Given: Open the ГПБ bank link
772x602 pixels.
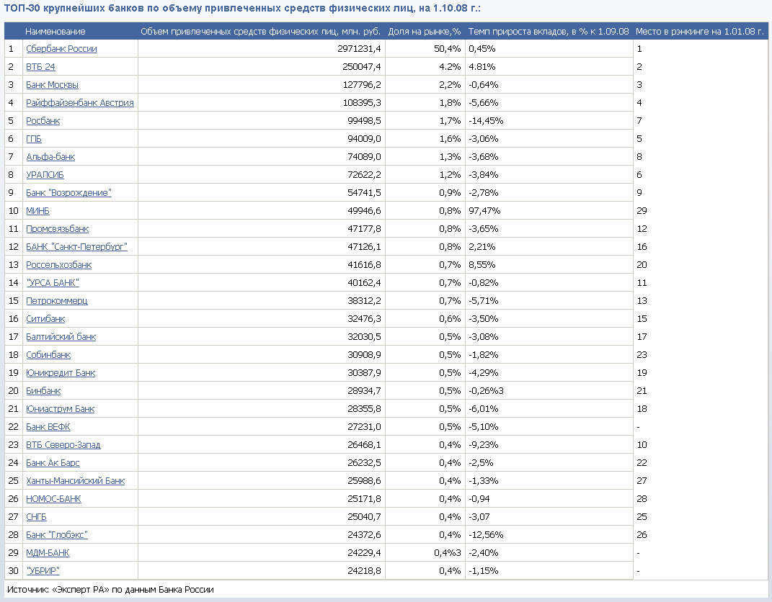Looking at the screenshot, I should pos(33,139).
